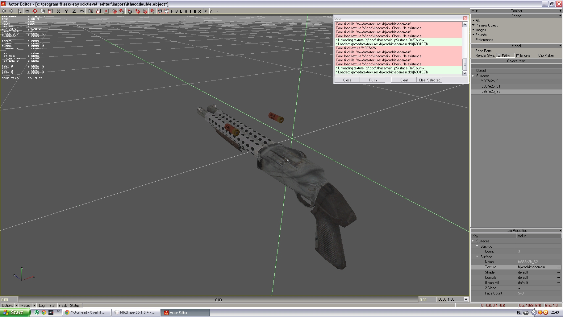Collapse the Scene panel header arrow
The image size is (563, 317).
(560, 16)
